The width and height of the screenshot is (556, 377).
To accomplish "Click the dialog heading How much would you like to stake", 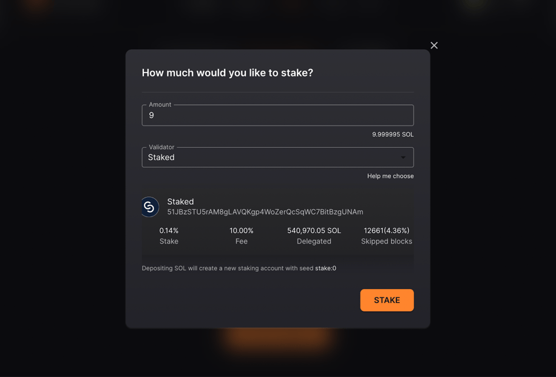I will [x=227, y=73].
